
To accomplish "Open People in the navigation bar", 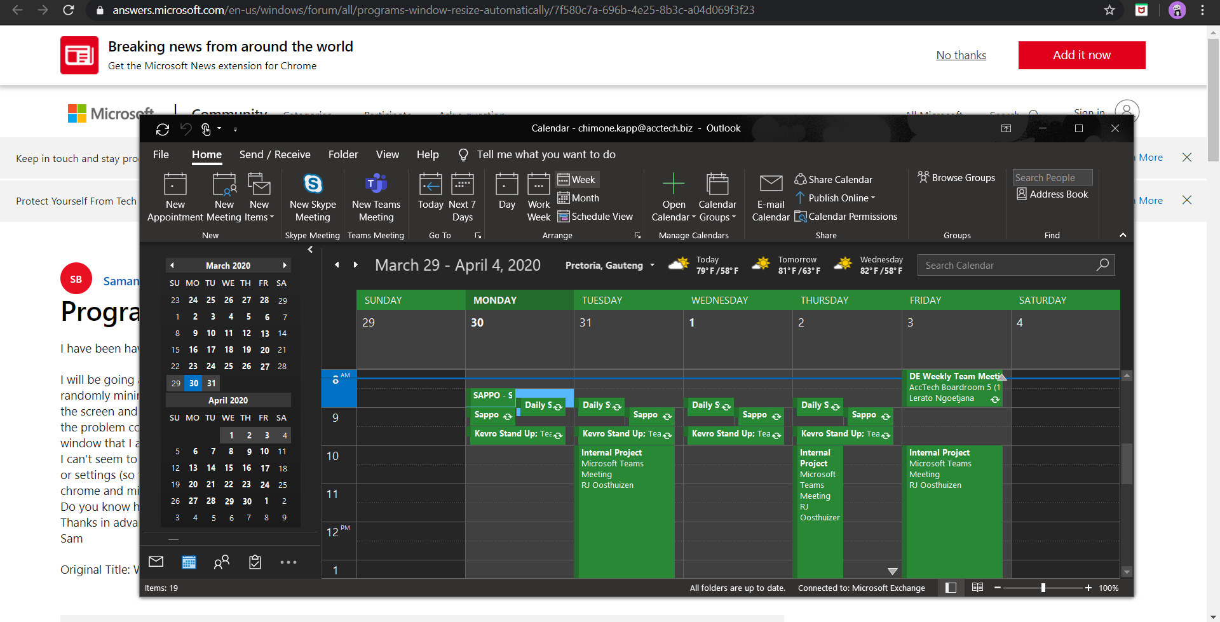I will click(222, 562).
